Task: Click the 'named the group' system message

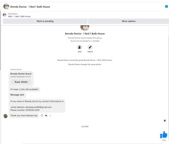Action: (x=85, y=60)
